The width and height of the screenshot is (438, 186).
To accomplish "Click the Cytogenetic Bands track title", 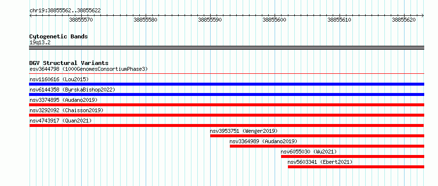I will (x=59, y=36).
